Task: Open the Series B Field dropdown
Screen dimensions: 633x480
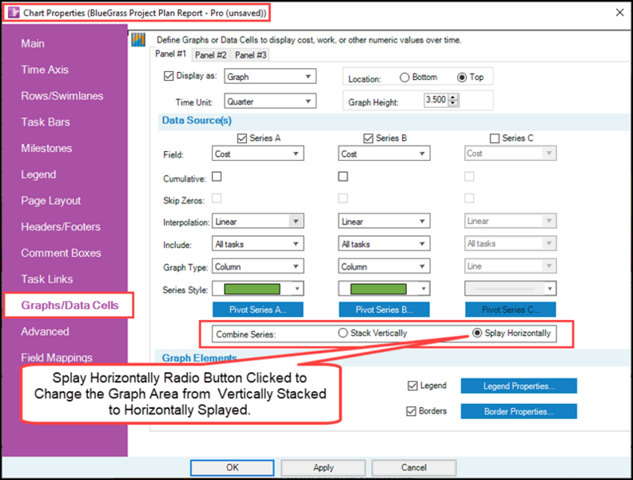Action: (x=384, y=154)
